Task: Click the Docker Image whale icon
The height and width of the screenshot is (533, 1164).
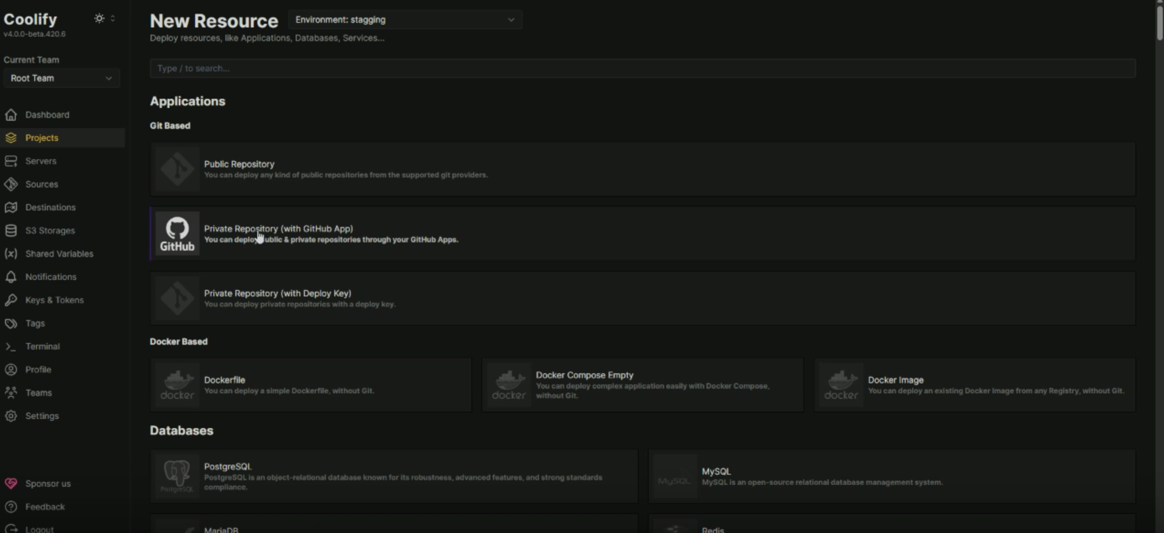Action: pos(841,385)
